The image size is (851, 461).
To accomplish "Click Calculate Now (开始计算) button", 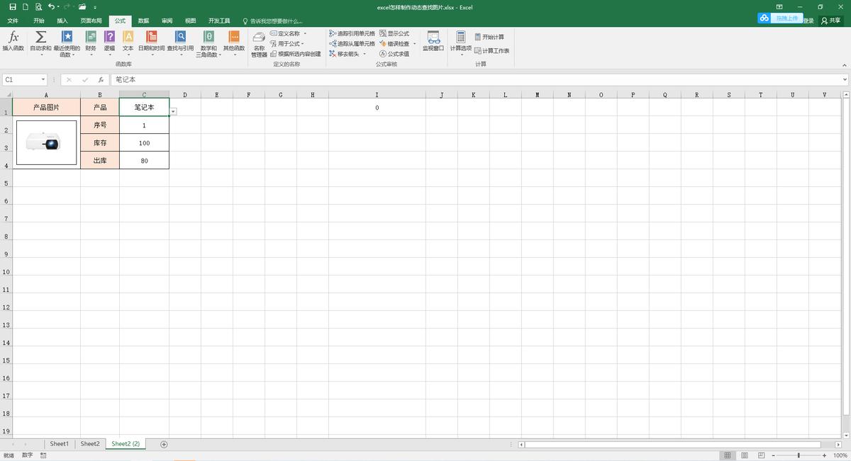I will [x=489, y=37].
